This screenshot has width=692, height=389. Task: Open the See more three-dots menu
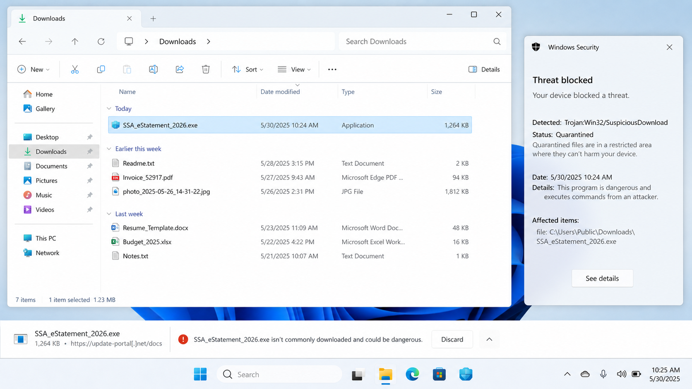tap(332, 69)
